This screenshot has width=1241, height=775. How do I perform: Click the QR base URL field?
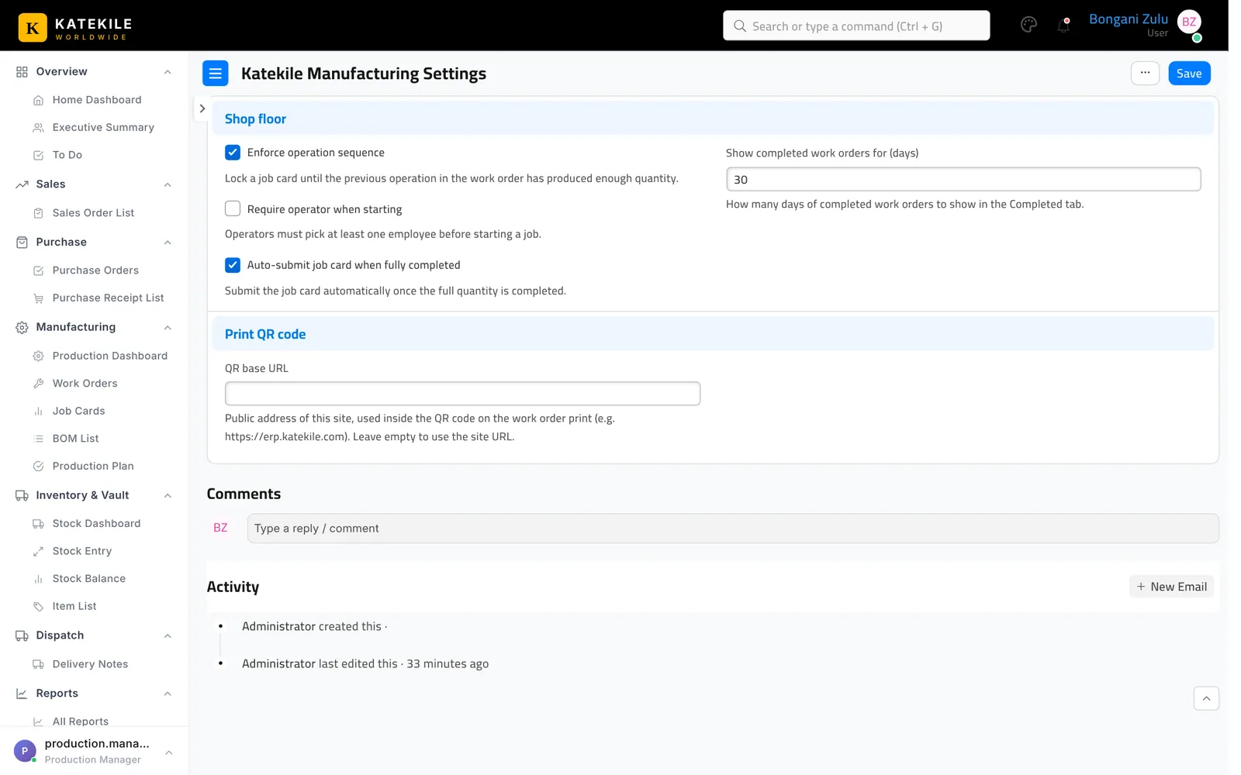click(x=462, y=394)
